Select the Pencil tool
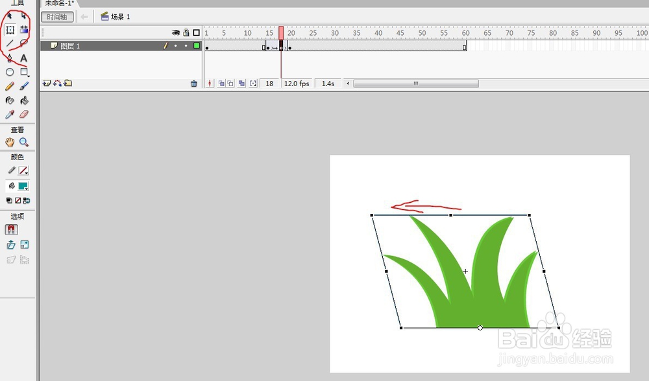Image resolution: width=649 pixels, height=381 pixels. tap(10, 86)
